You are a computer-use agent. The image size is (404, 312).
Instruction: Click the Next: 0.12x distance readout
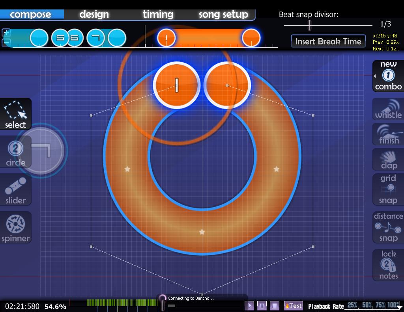(386, 48)
